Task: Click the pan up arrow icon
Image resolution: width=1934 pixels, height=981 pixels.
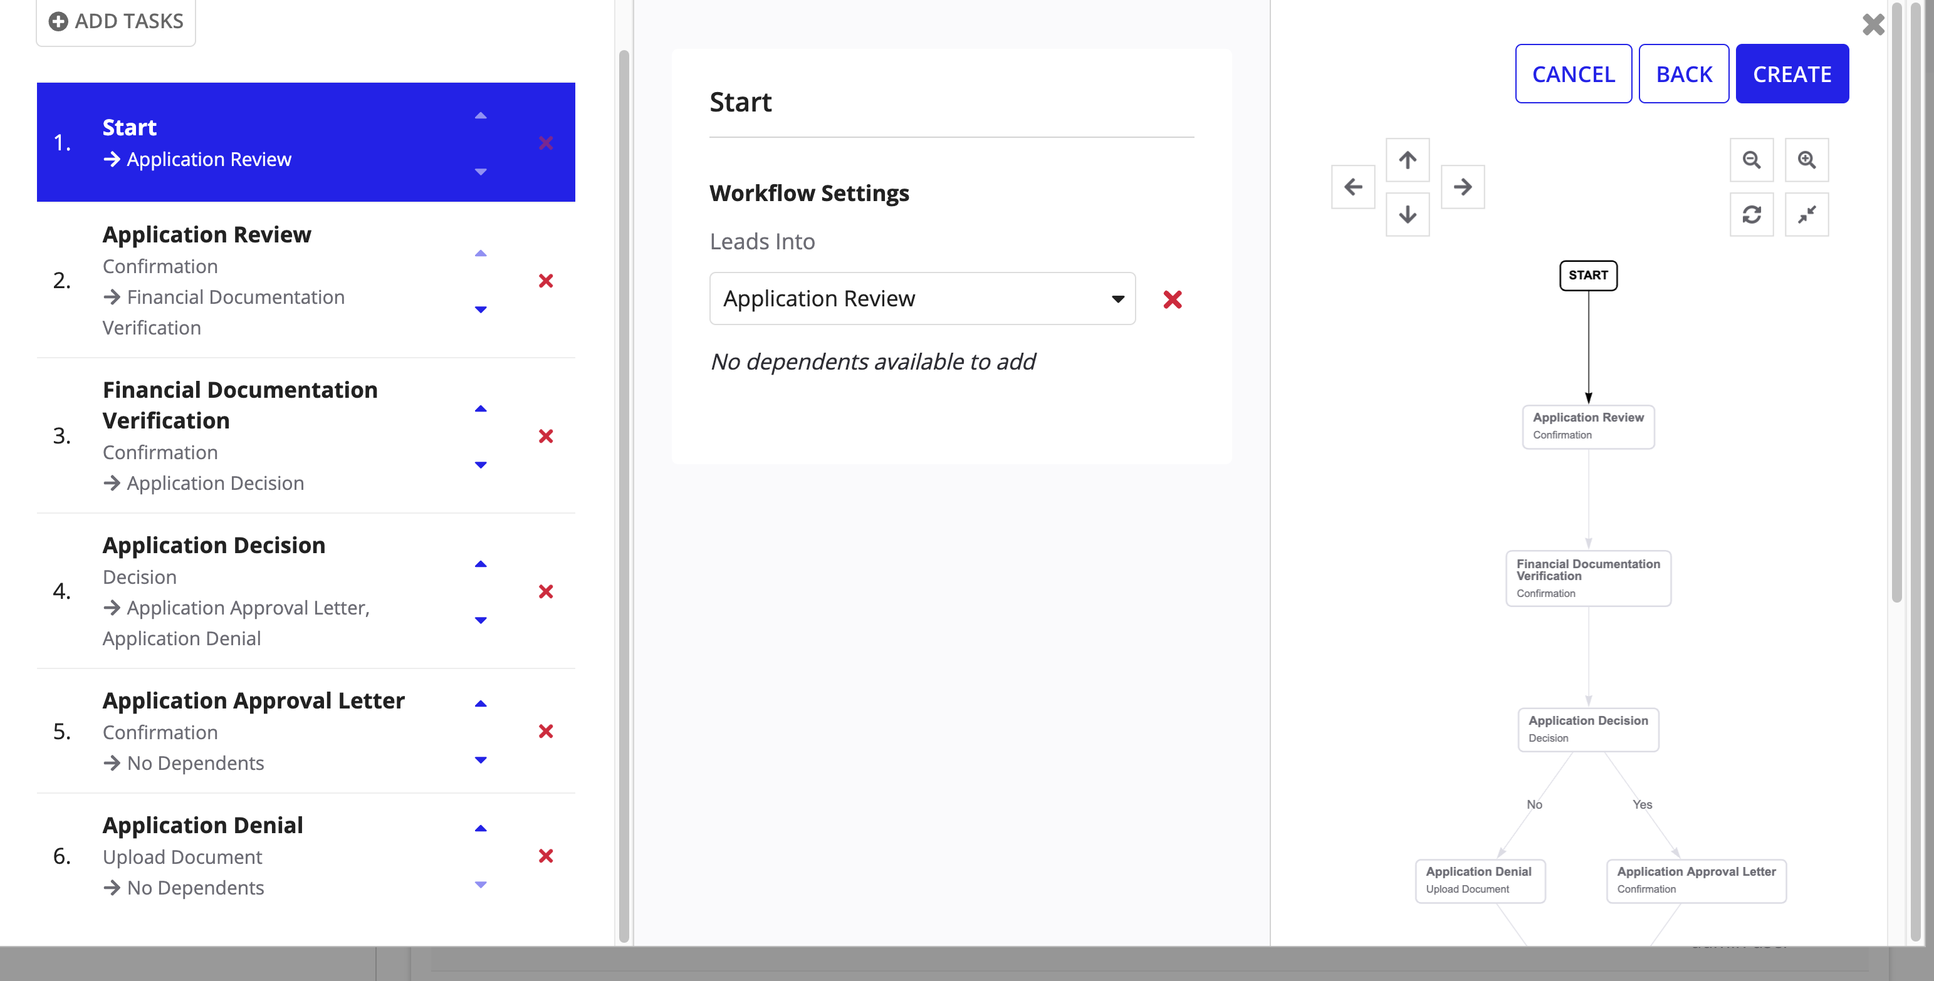Action: point(1408,160)
